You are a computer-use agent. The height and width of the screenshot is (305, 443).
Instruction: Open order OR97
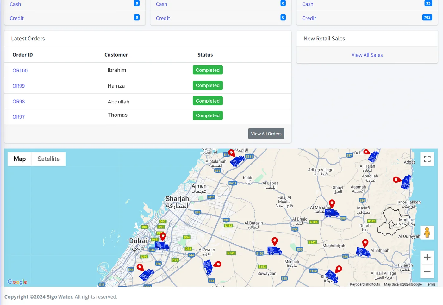pos(19,117)
